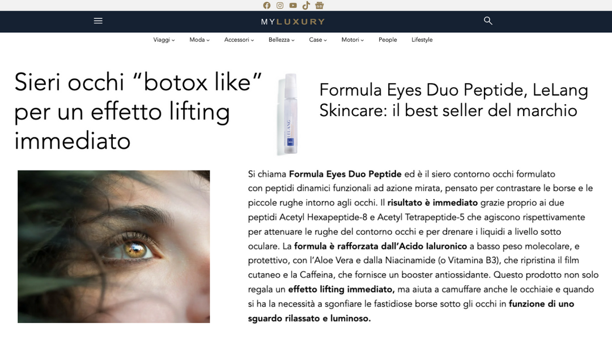Viewport: 612px width, 344px height.
Task: Open the Facebook social link
Action: (x=266, y=6)
